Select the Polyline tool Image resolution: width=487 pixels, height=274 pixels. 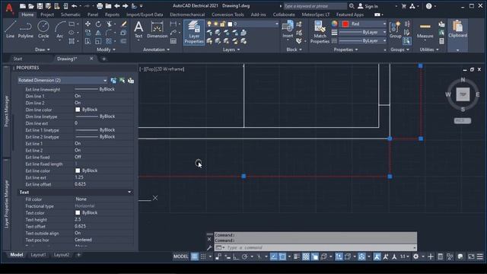25,30
